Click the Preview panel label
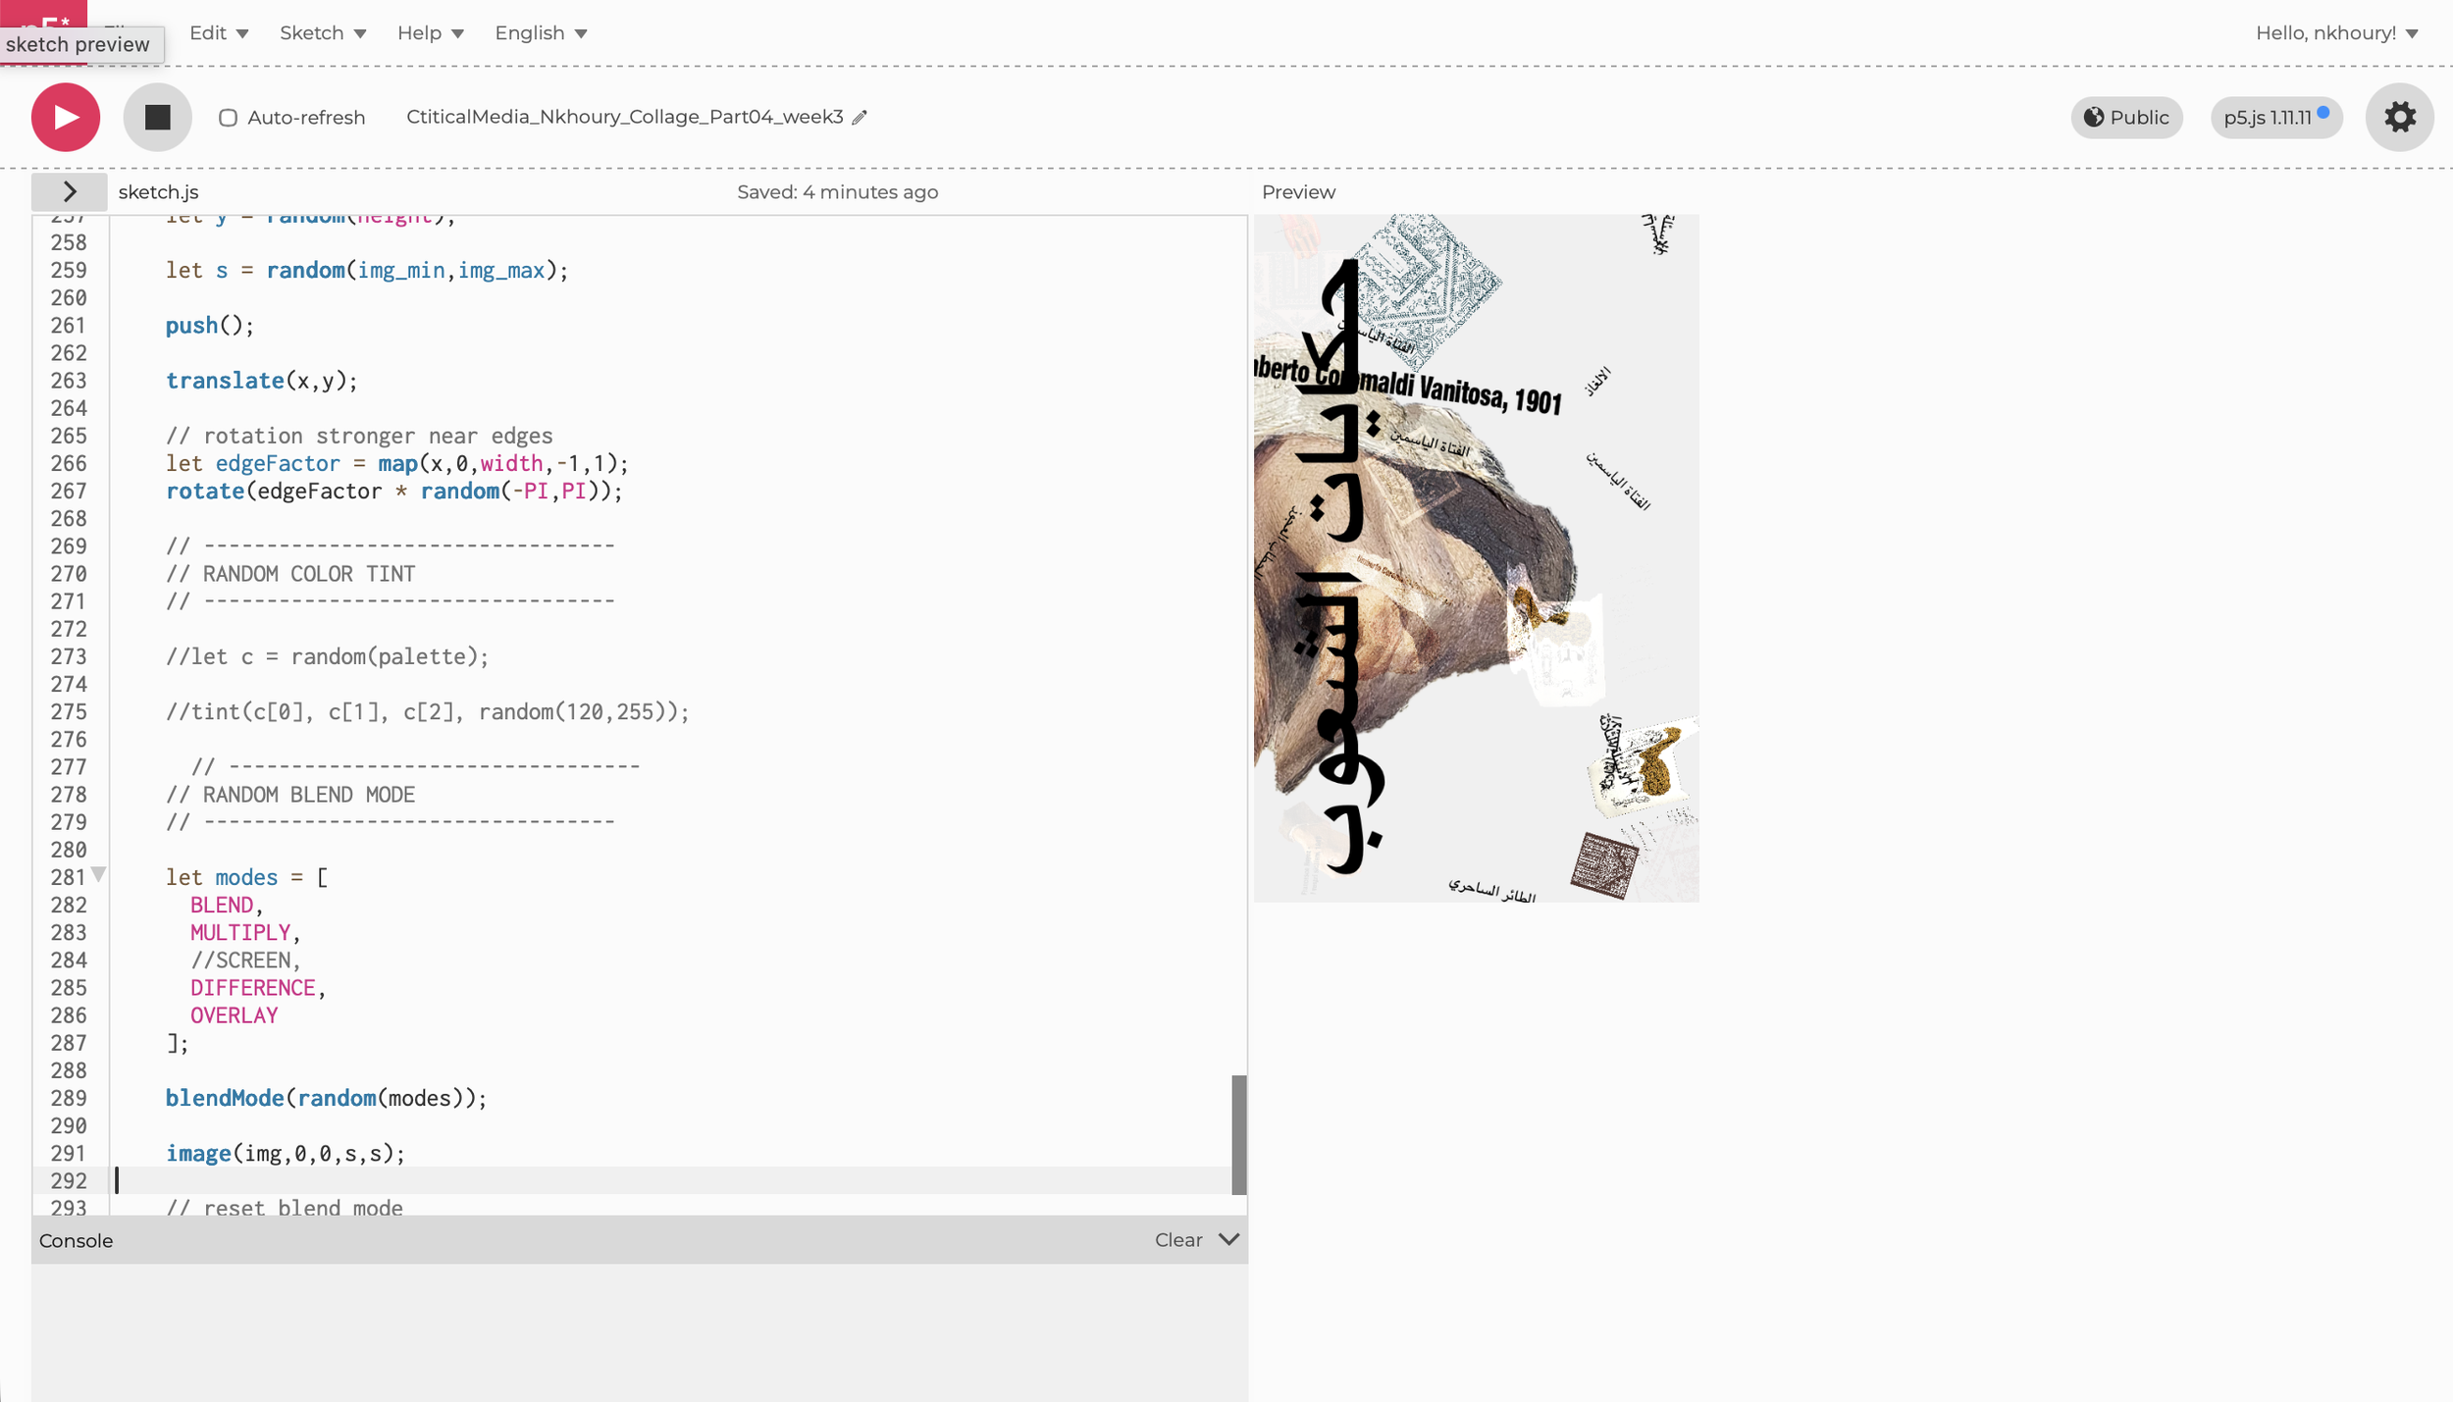The height and width of the screenshot is (1402, 2453). click(x=1298, y=192)
